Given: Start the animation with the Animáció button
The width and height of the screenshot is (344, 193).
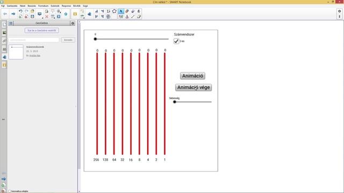Looking at the screenshot, I should (x=192, y=76).
